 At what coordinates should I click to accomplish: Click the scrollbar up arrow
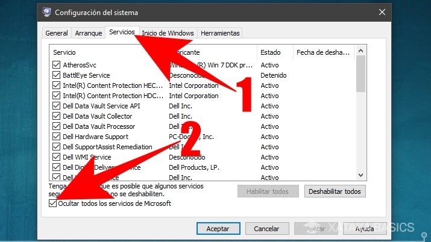click(x=360, y=51)
